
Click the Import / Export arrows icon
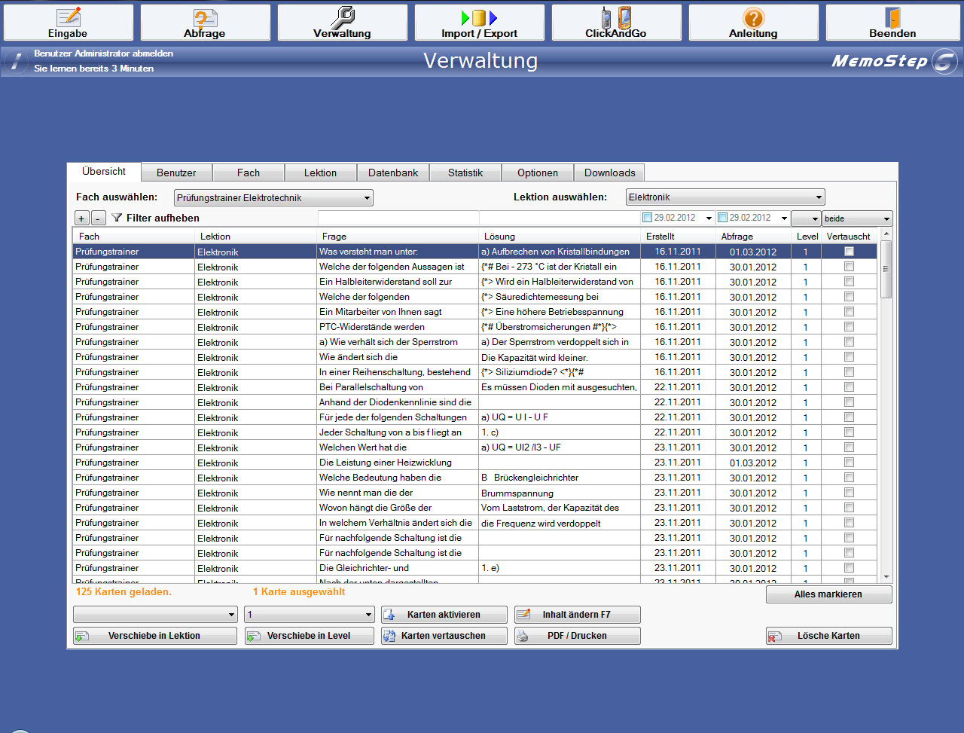point(479,17)
